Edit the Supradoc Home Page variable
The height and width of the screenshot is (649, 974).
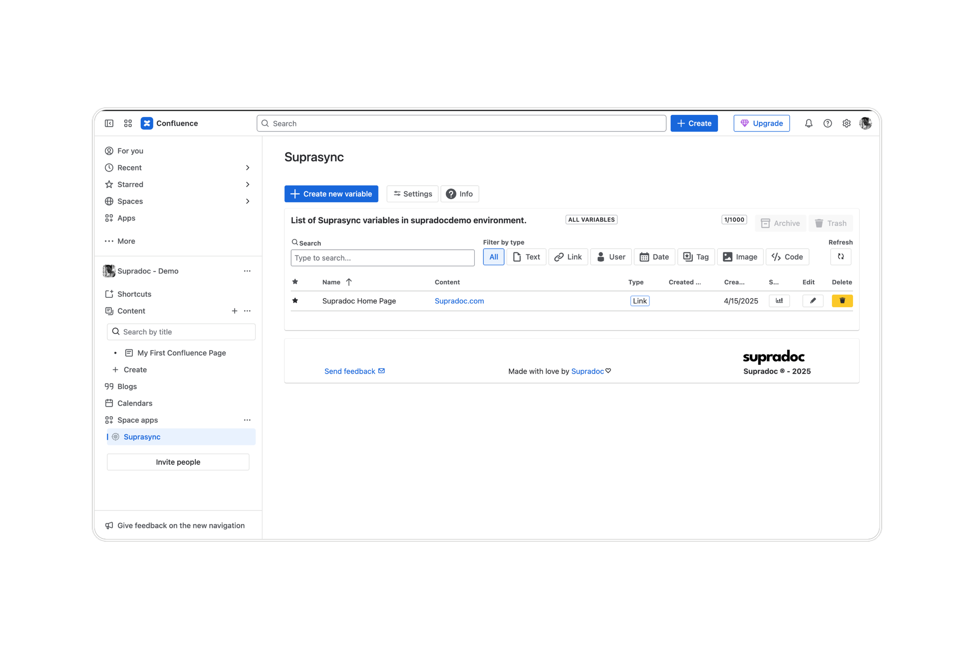[812, 301]
